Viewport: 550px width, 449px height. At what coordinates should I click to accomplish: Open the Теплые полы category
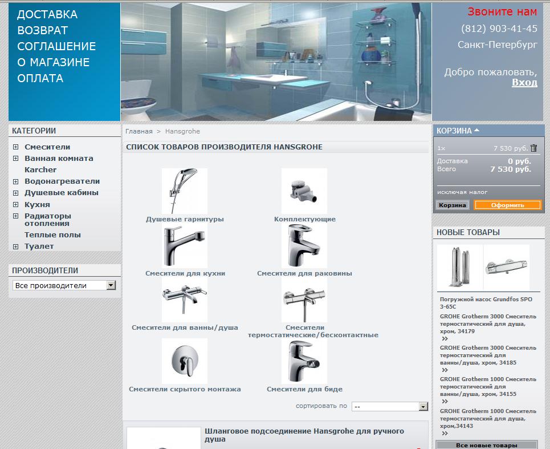(52, 235)
